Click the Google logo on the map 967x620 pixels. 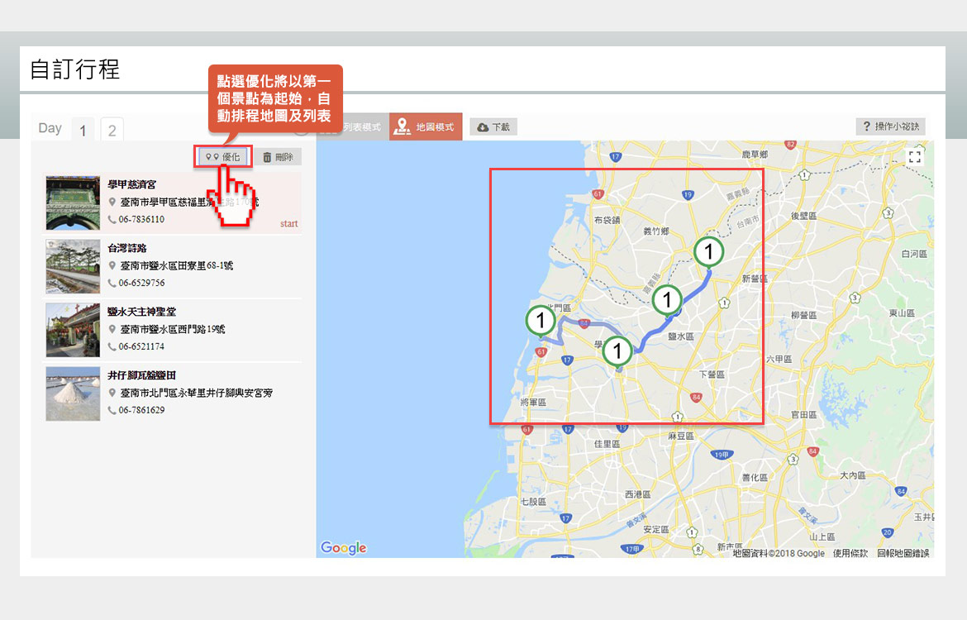coord(344,548)
